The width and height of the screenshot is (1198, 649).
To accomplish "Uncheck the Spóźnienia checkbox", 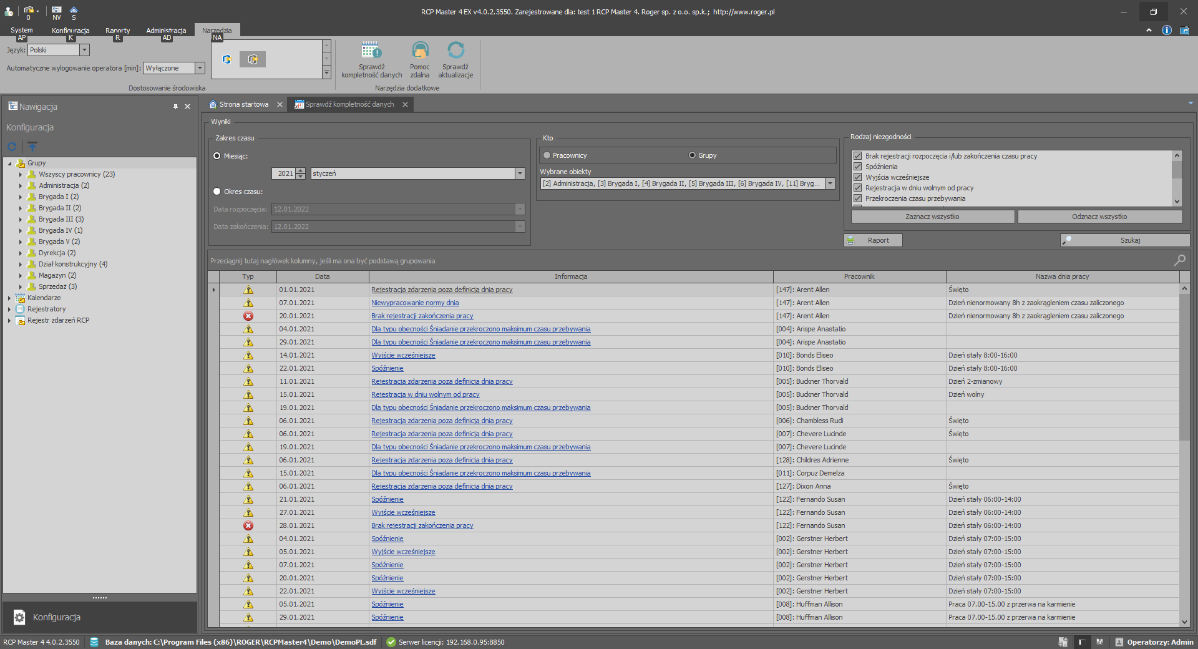I will pos(858,167).
